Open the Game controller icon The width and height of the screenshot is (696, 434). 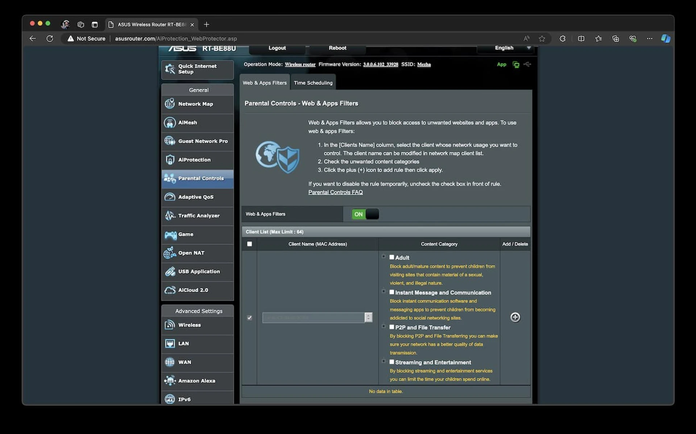(x=170, y=235)
